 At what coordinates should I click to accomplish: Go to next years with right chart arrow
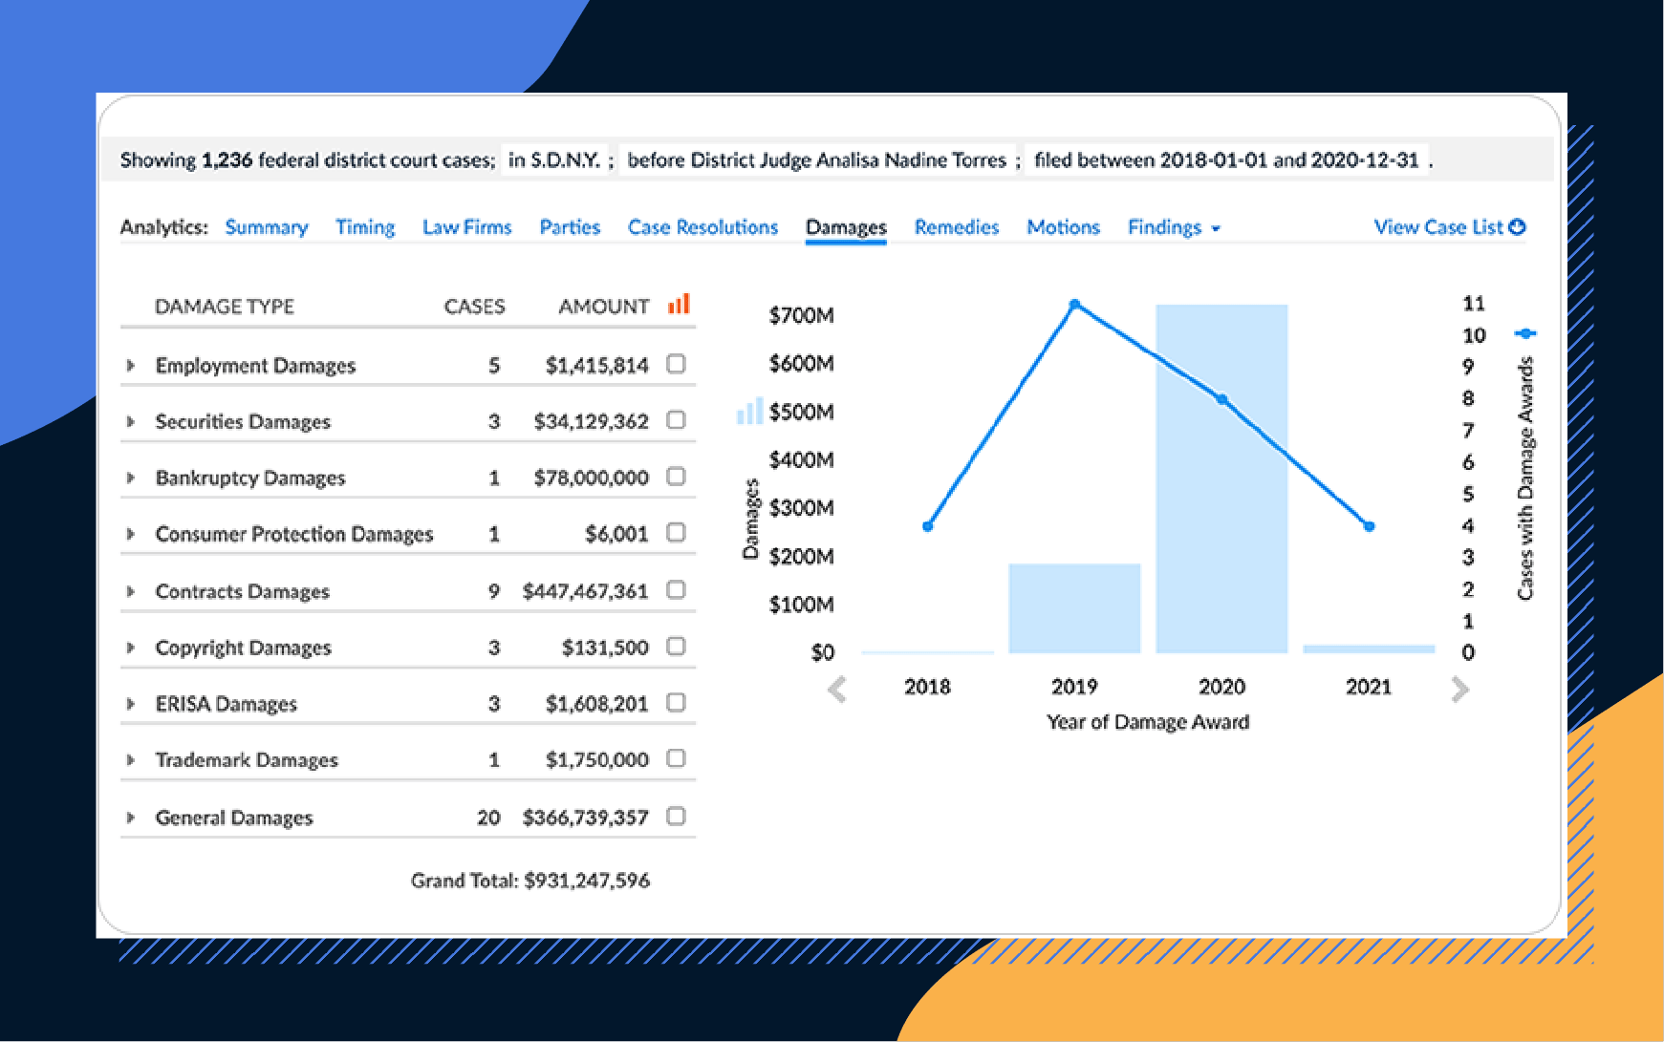click(x=1459, y=688)
